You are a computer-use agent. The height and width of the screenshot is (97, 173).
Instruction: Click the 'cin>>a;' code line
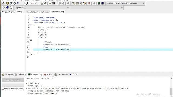point(42,30)
